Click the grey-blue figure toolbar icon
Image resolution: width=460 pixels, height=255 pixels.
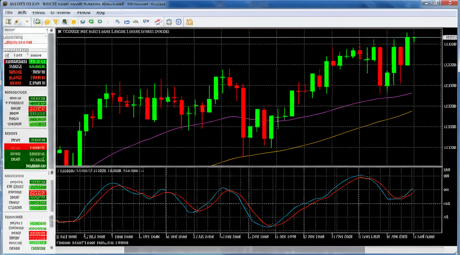tap(117, 22)
